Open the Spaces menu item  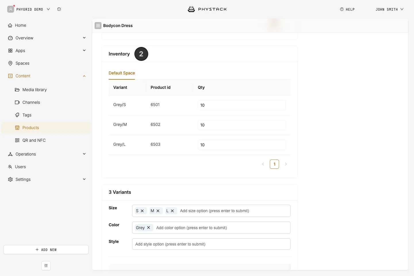(x=46, y=63)
